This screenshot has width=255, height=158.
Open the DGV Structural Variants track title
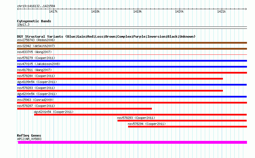[x=106, y=37]
